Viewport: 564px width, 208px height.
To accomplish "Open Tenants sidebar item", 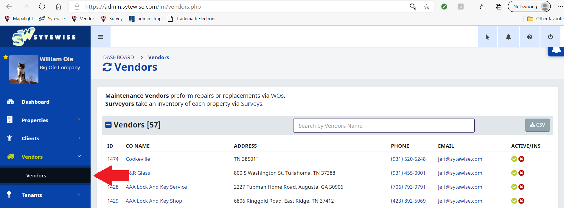I will click(x=32, y=195).
